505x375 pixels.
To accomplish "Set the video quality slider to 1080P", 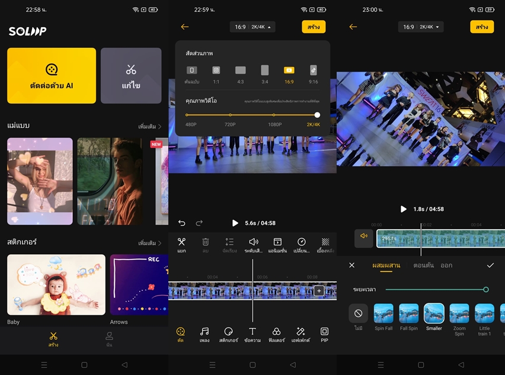I will point(274,115).
